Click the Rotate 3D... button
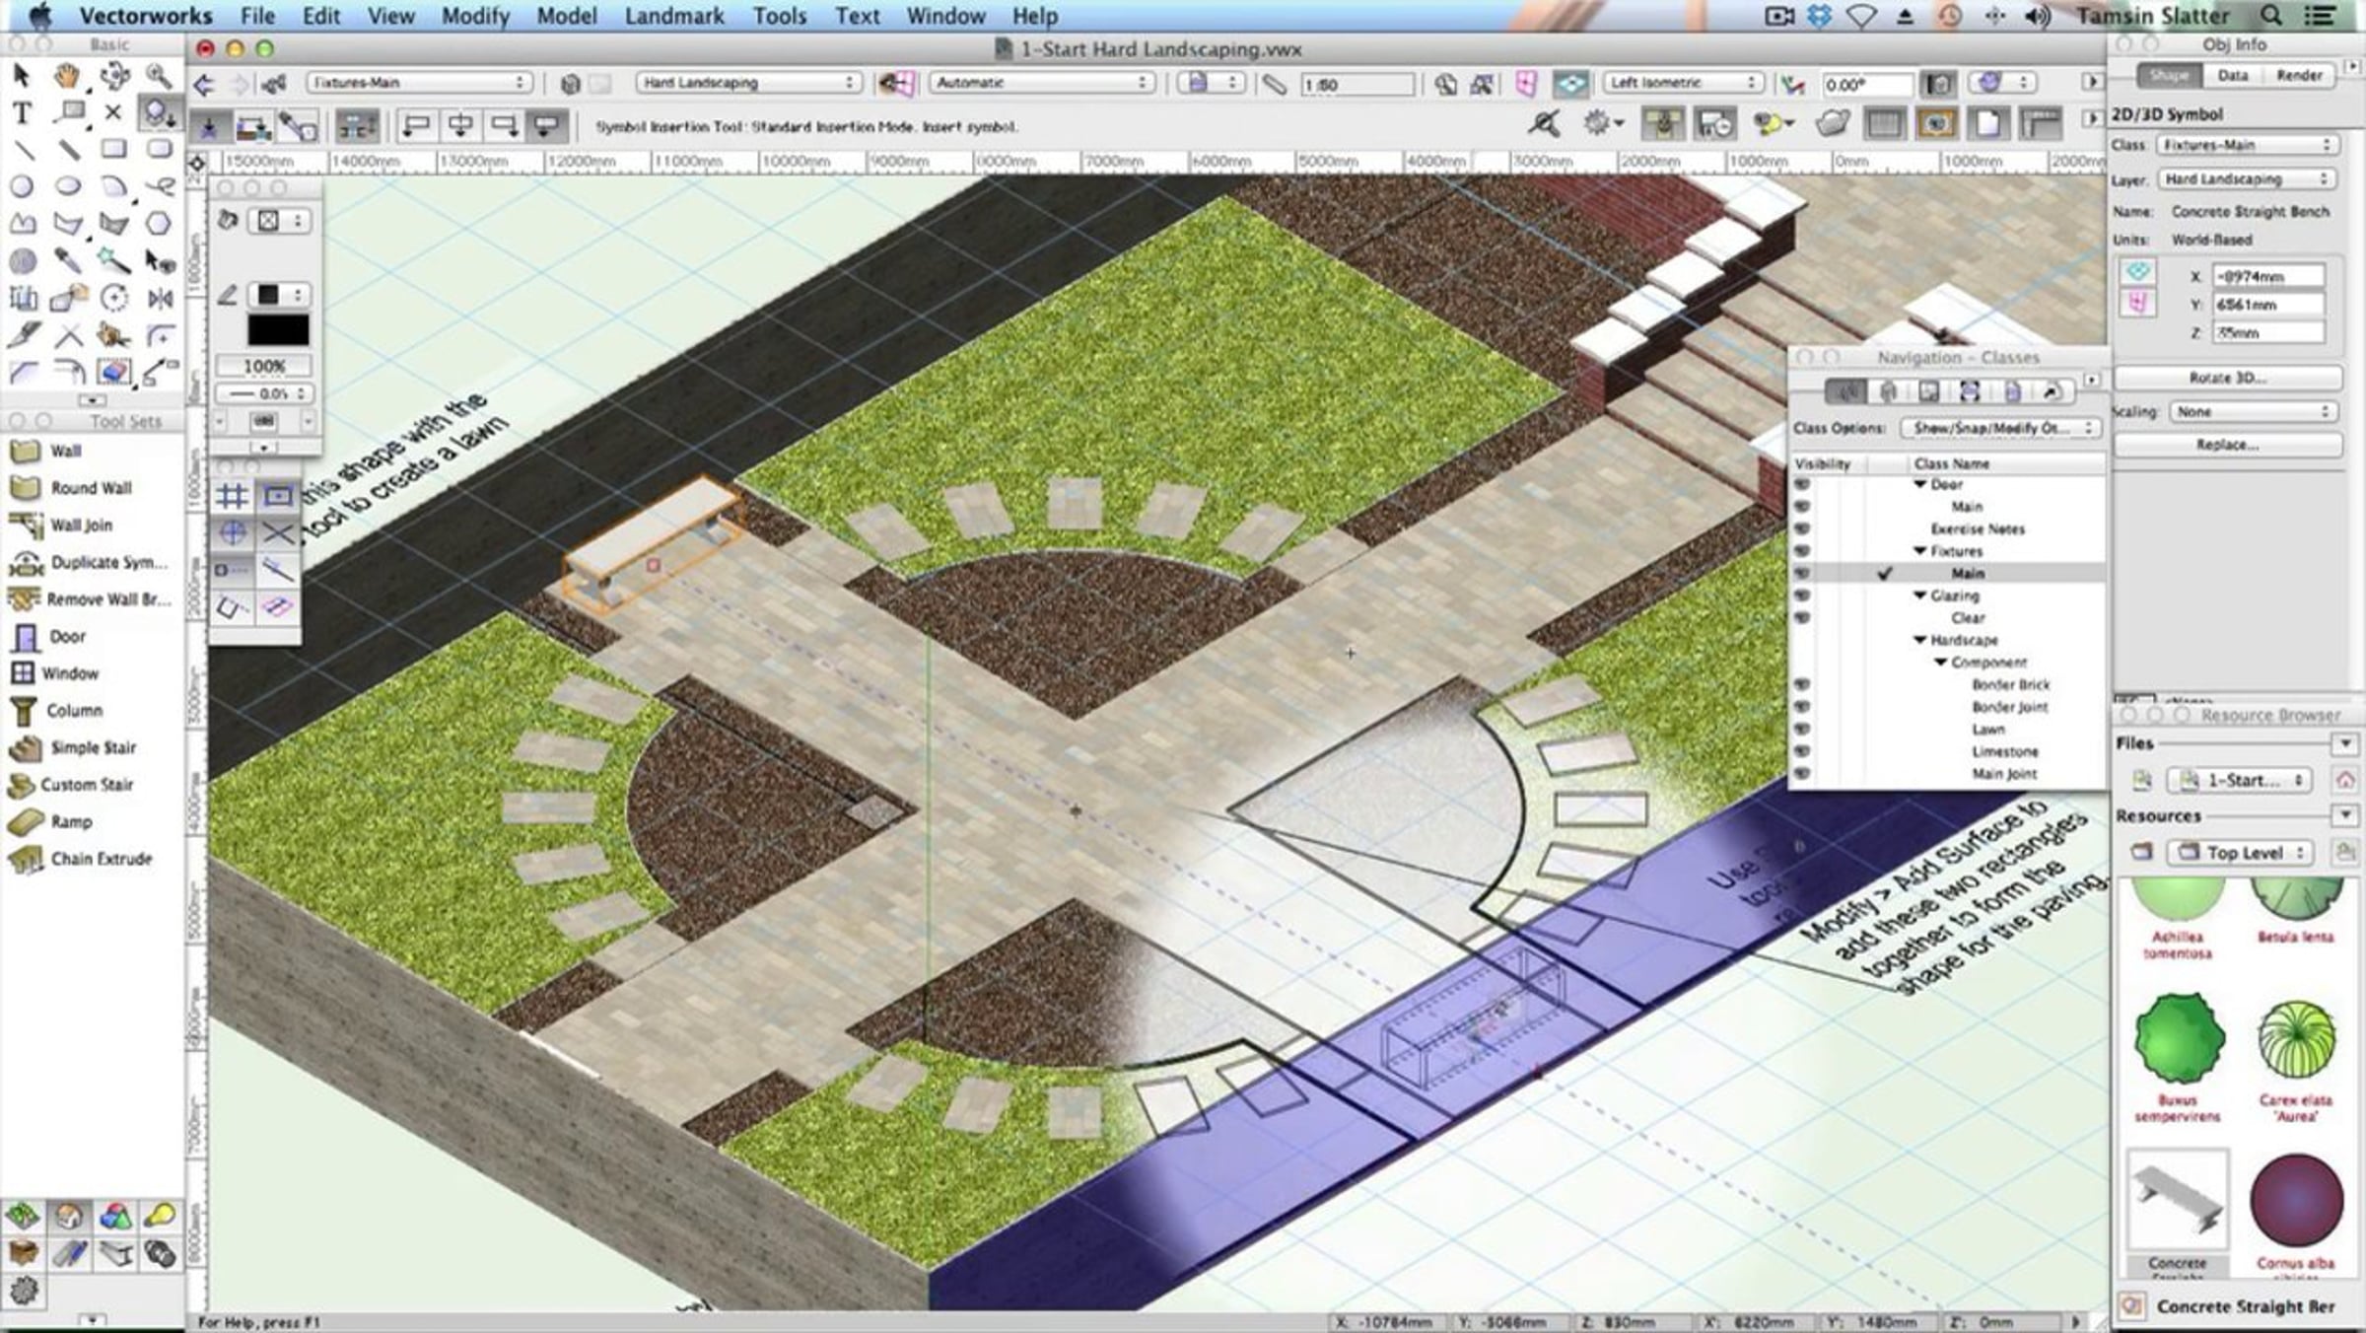This screenshot has height=1333, width=2366. click(2227, 379)
